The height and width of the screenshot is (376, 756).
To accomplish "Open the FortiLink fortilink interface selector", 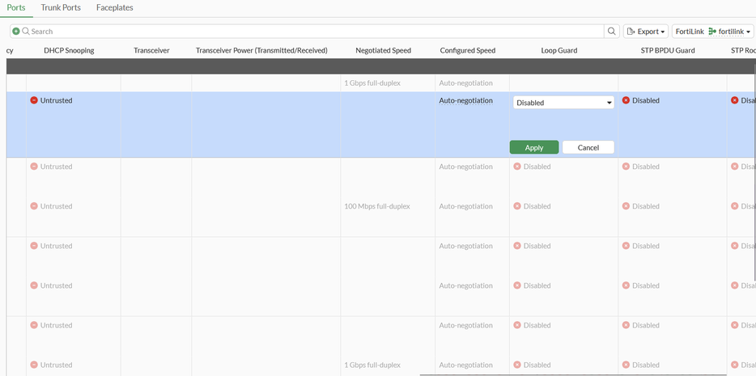I will tap(712, 32).
